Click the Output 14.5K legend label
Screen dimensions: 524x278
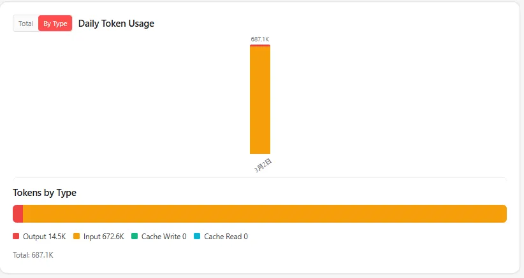click(x=45, y=237)
